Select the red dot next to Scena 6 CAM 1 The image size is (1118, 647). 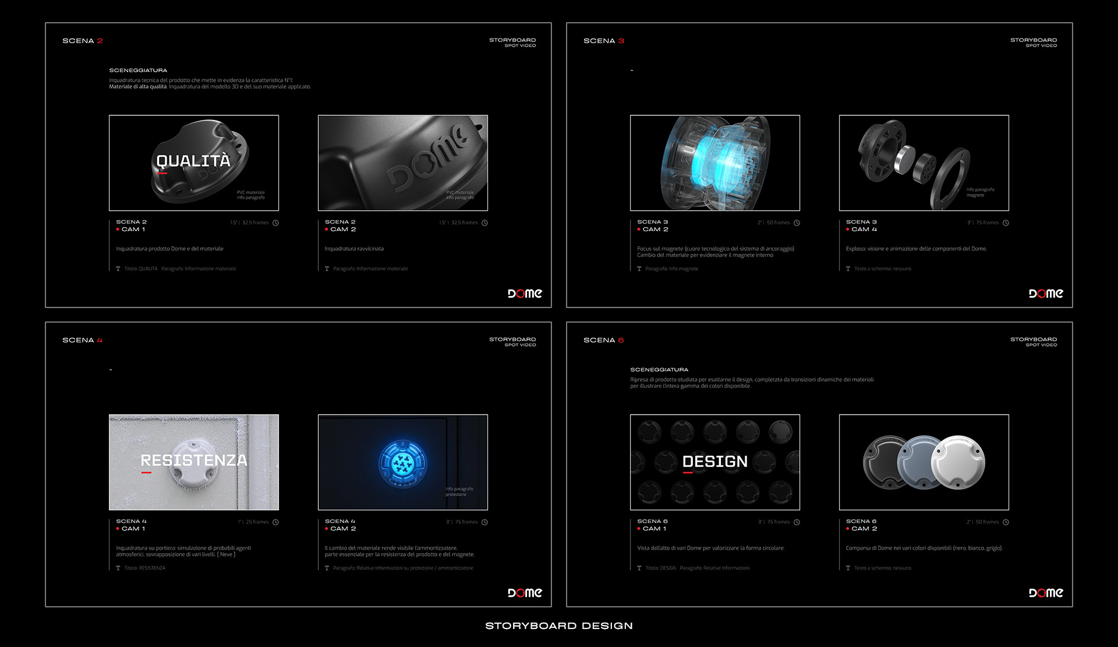coord(639,529)
